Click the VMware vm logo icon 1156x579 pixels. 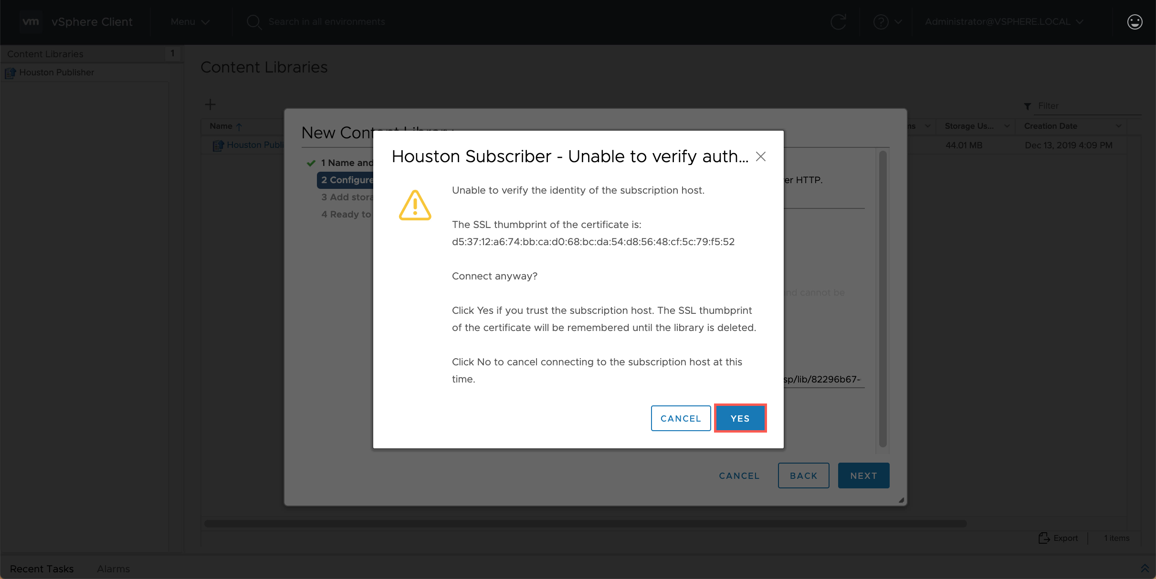pyautogui.click(x=31, y=21)
